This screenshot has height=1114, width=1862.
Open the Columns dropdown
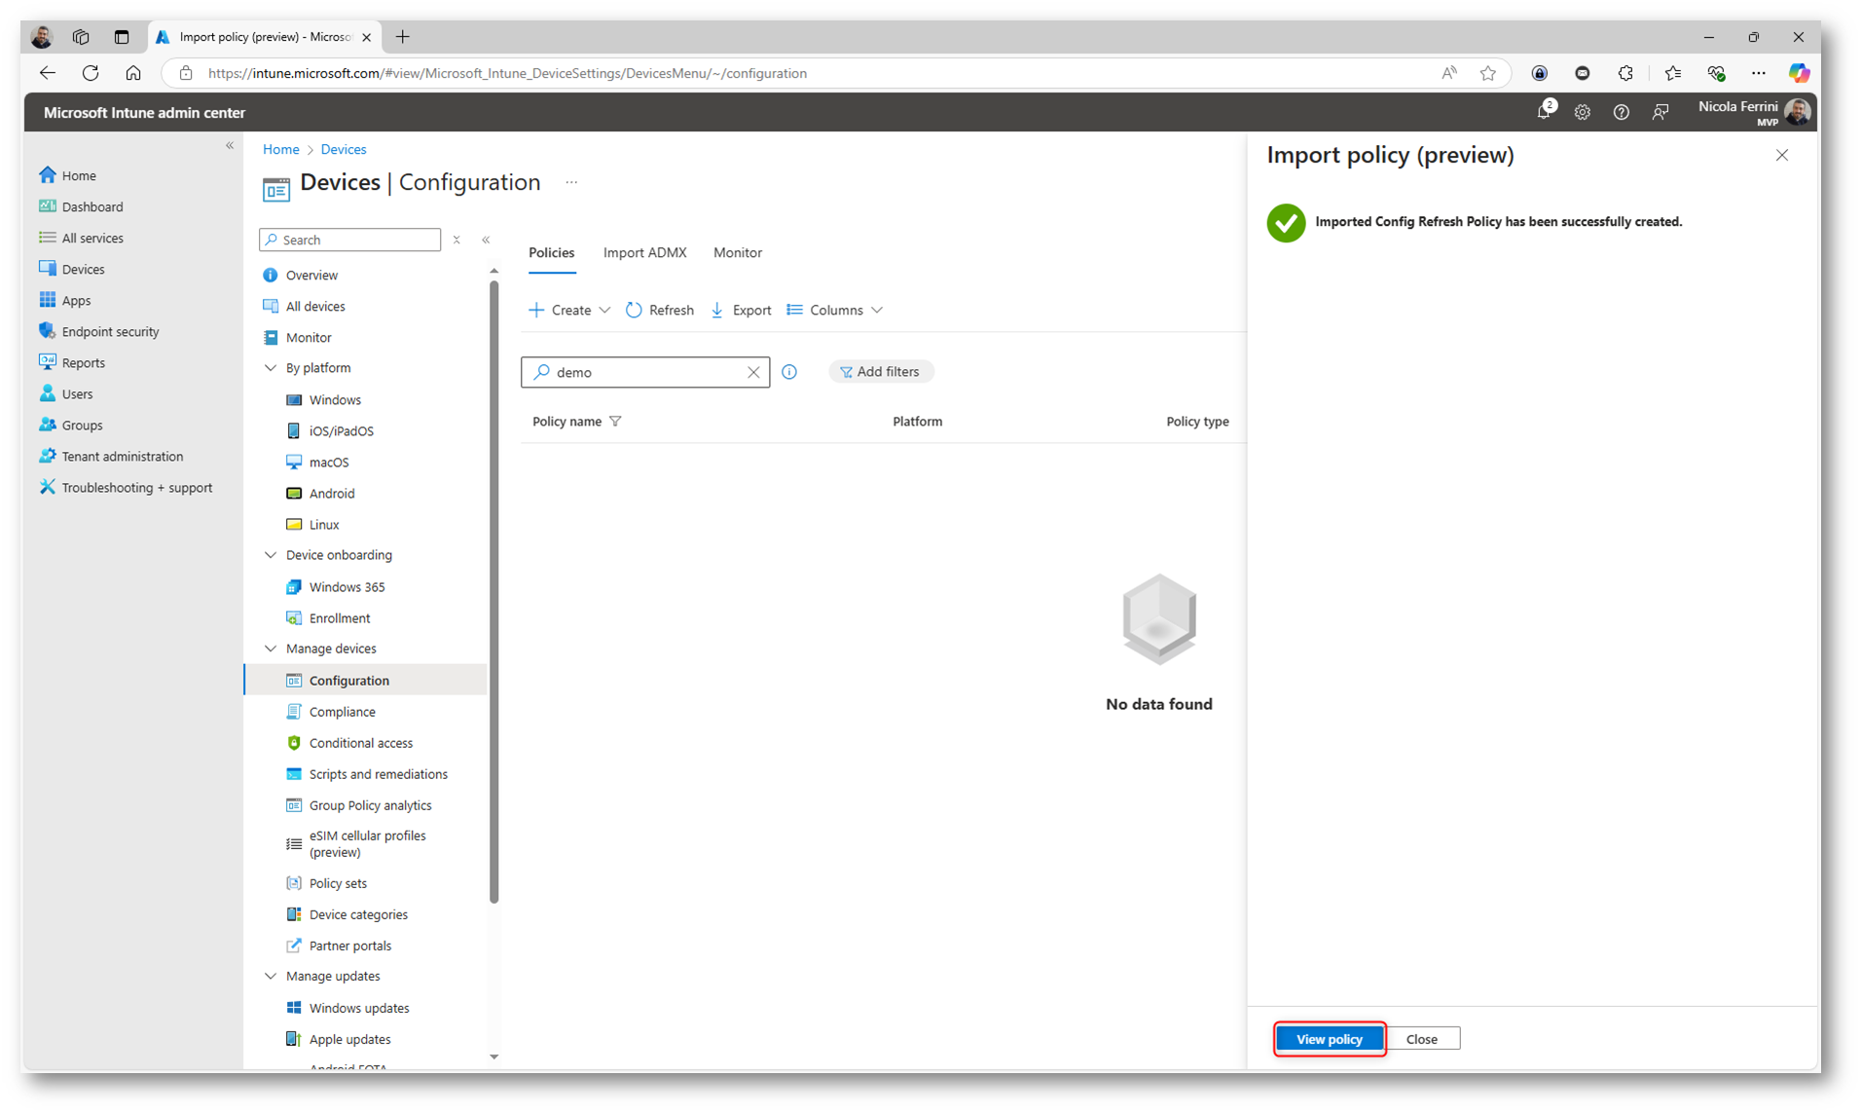click(x=835, y=311)
